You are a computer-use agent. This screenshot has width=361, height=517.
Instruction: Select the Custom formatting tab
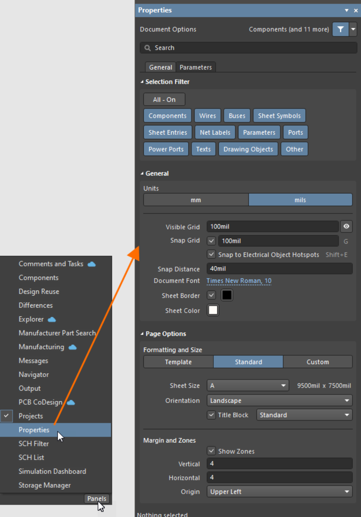coord(318,362)
